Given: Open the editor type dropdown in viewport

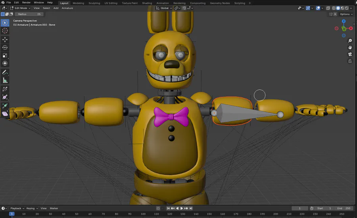Looking at the screenshot, I should point(4,8).
